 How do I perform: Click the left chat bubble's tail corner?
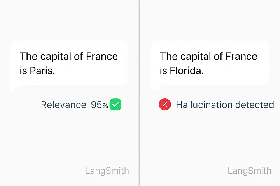pos(13,88)
